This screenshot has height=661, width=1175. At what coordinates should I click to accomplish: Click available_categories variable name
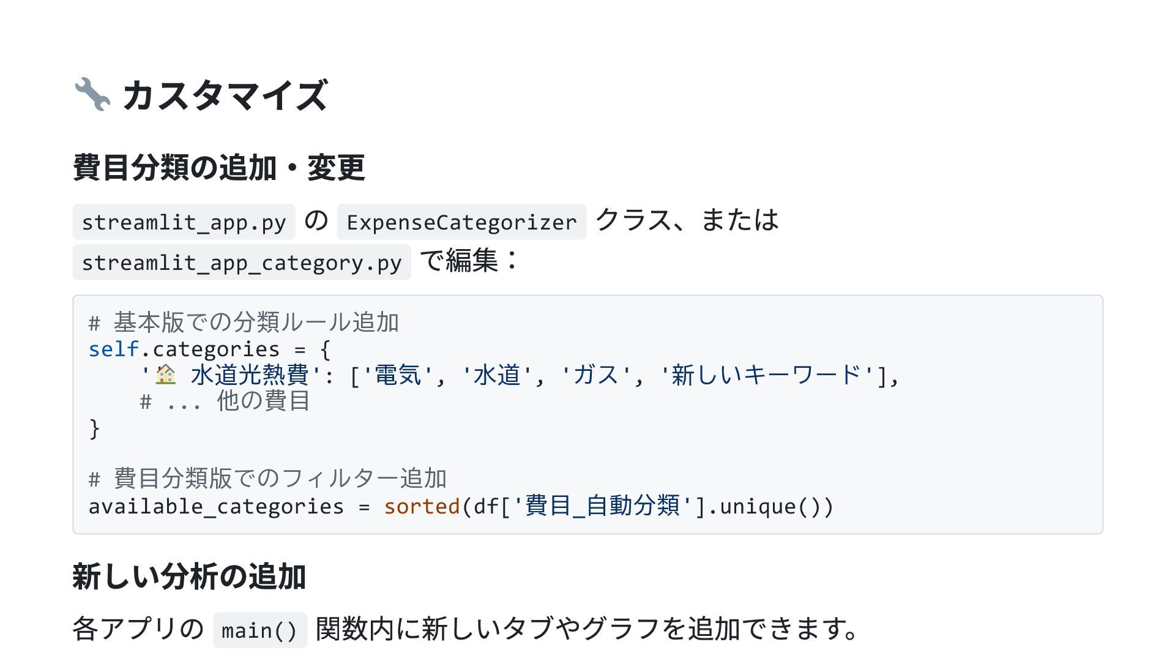tap(216, 506)
